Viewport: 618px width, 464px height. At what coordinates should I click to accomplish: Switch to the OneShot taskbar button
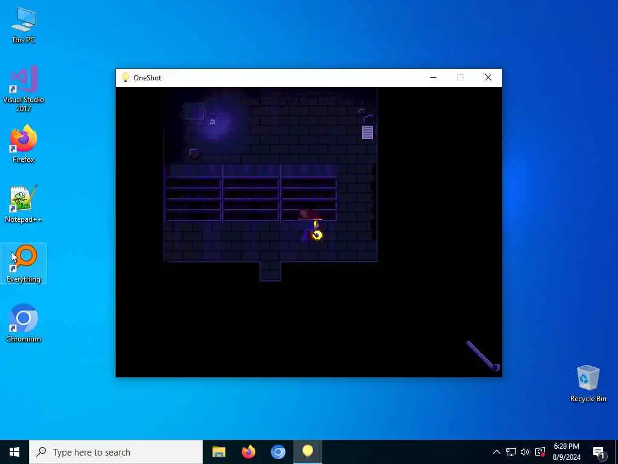308,452
